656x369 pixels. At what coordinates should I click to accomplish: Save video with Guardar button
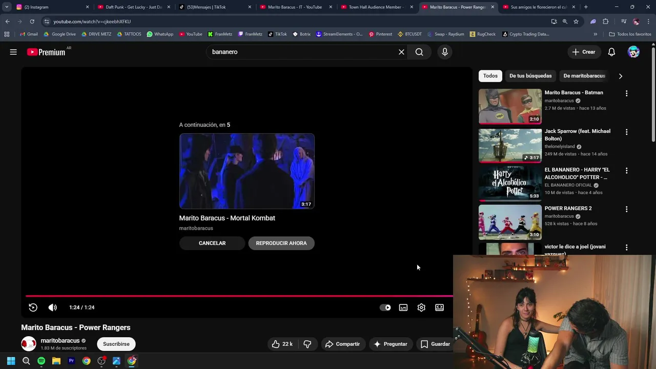tap(435, 344)
